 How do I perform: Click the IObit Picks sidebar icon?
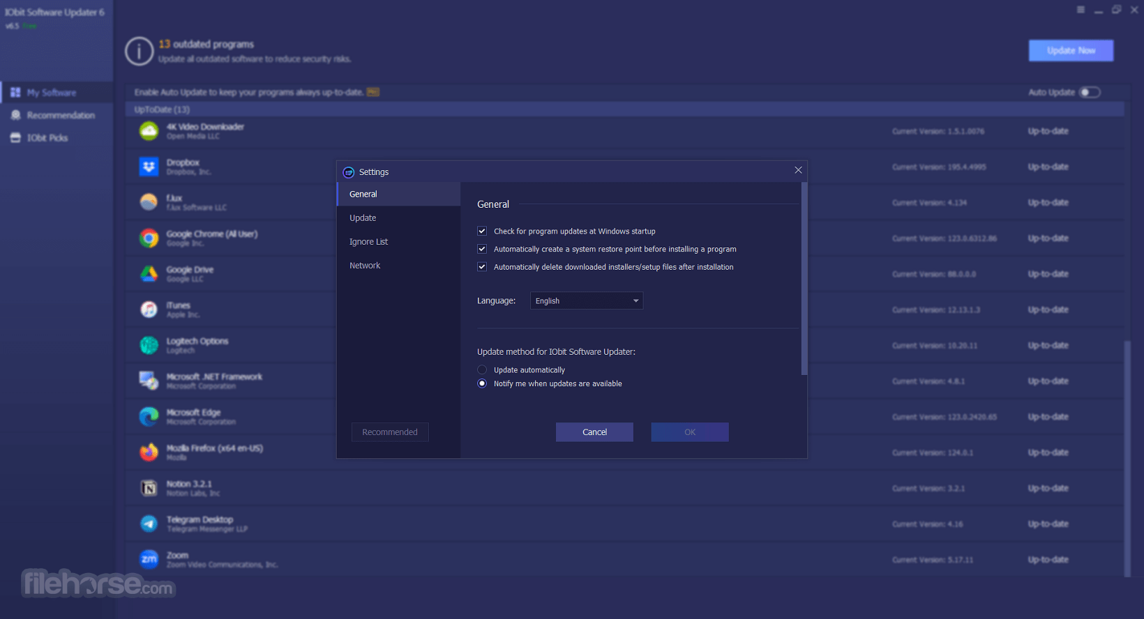15,137
